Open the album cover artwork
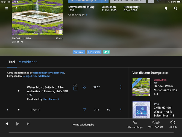182x137 pixels. click(37, 18)
